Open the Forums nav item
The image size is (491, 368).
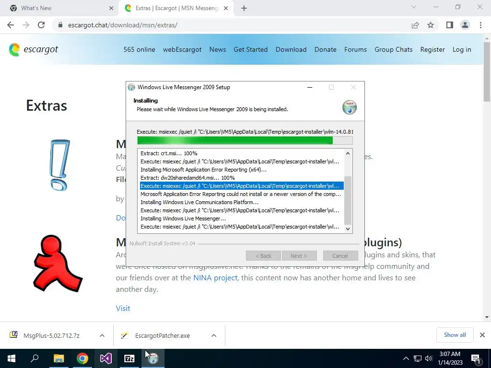355,49
